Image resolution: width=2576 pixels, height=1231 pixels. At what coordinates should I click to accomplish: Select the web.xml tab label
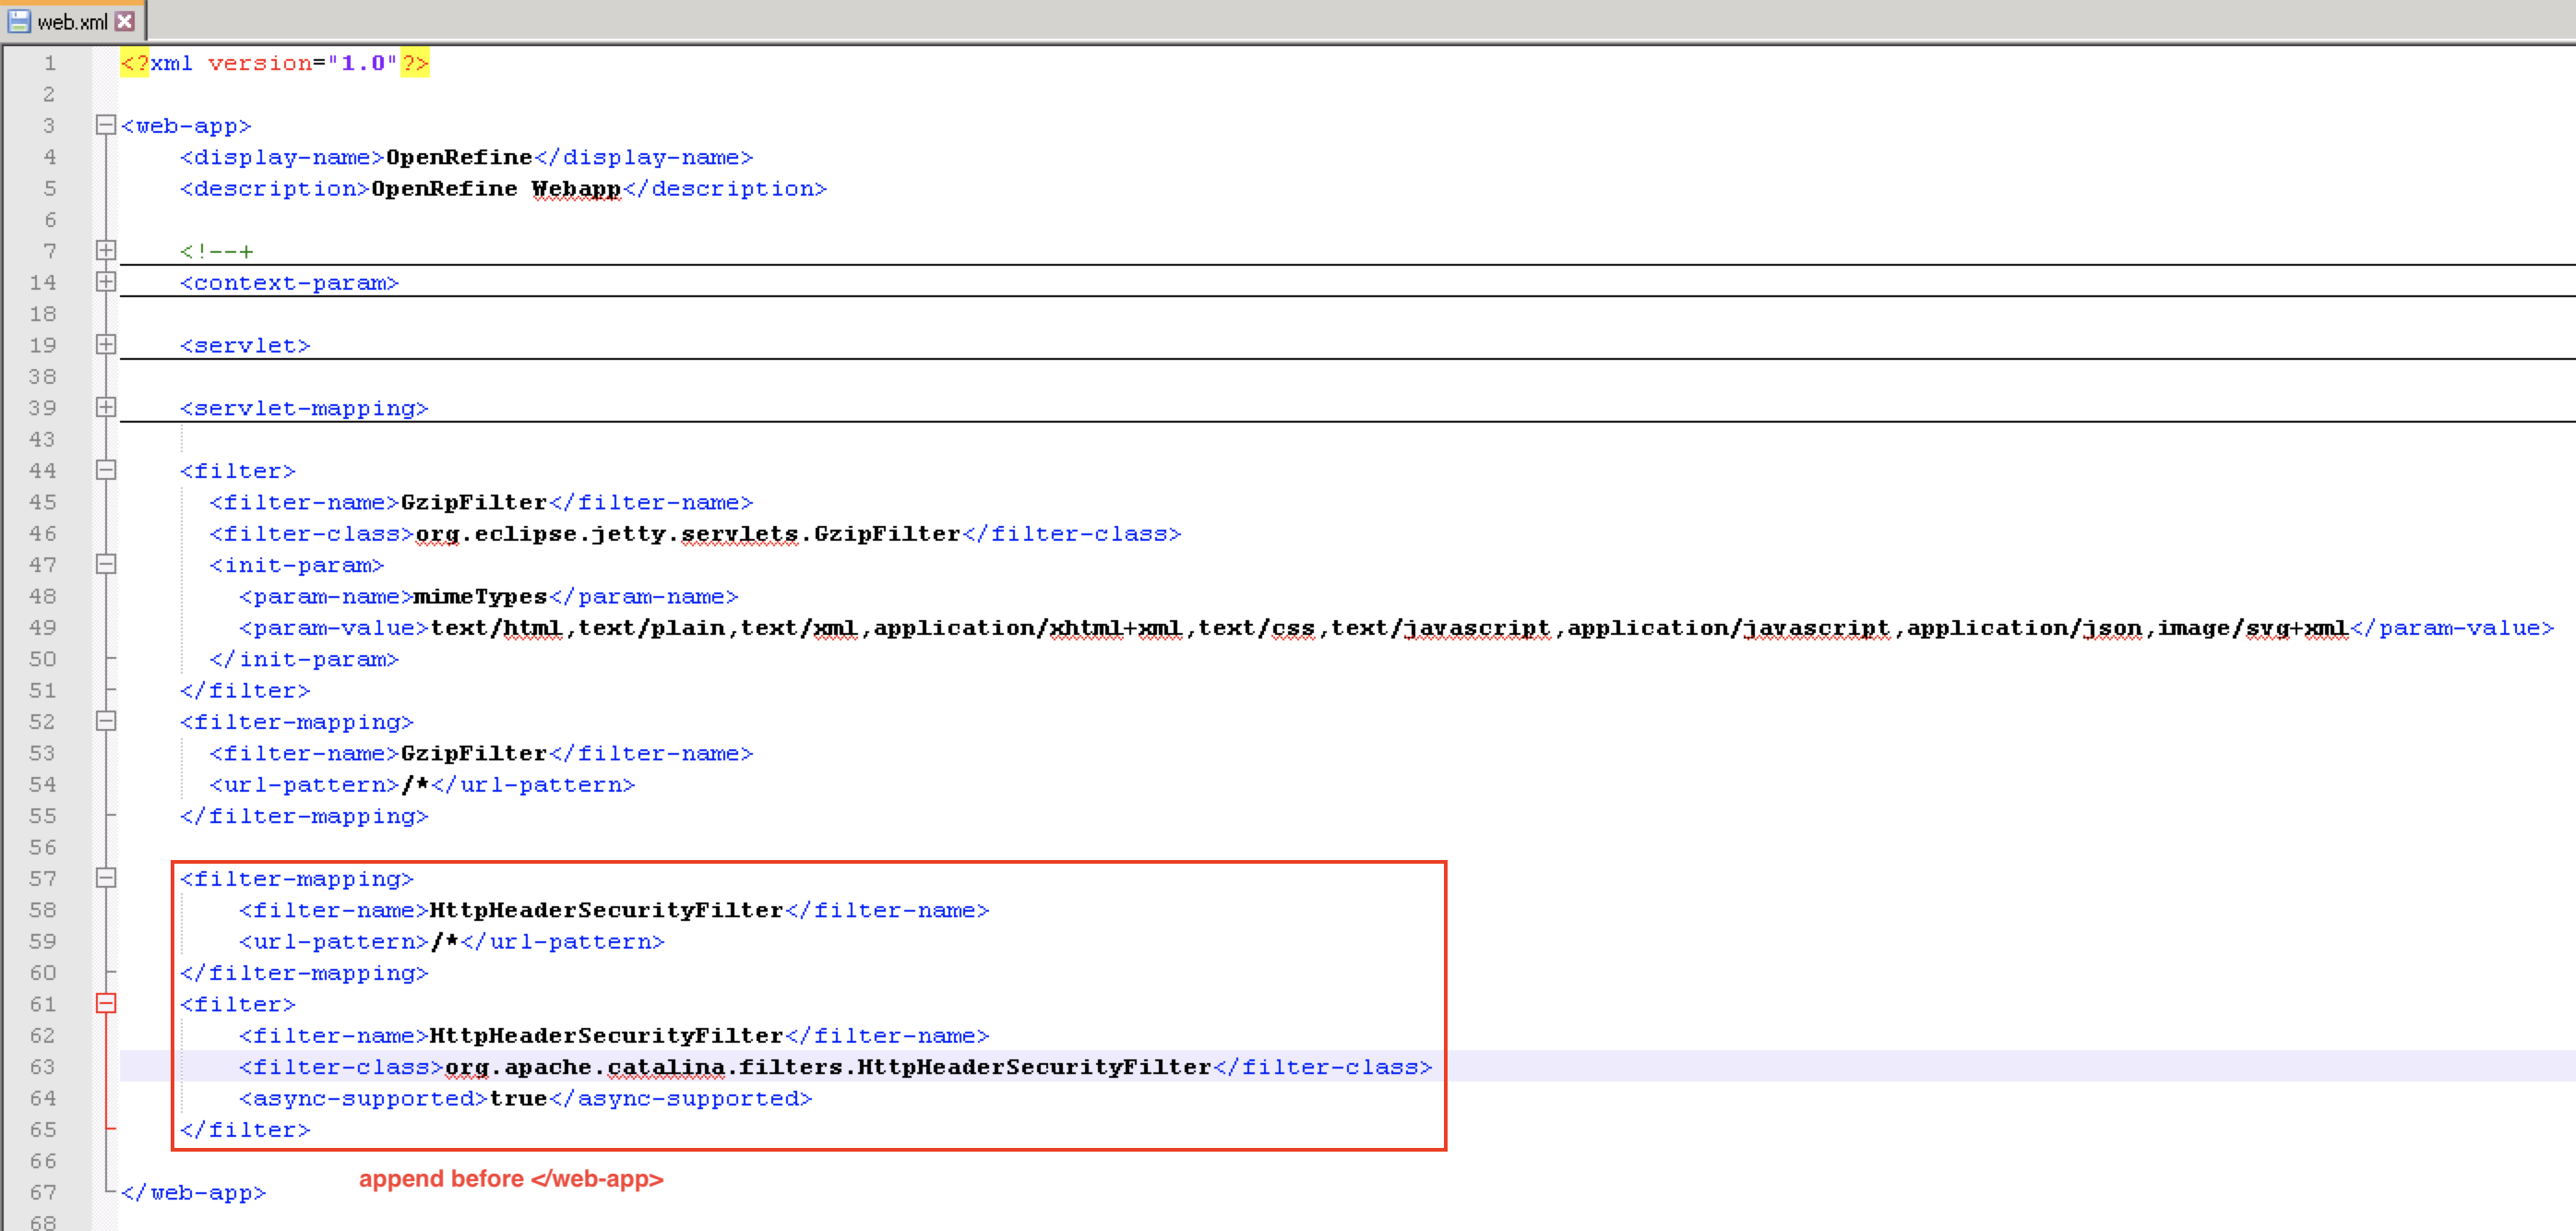(x=72, y=21)
